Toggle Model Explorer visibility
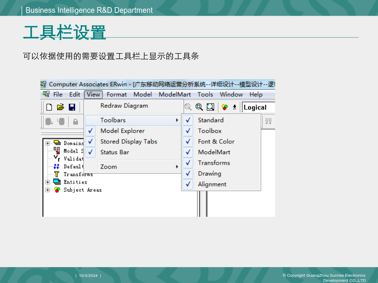 coord(133,131)
